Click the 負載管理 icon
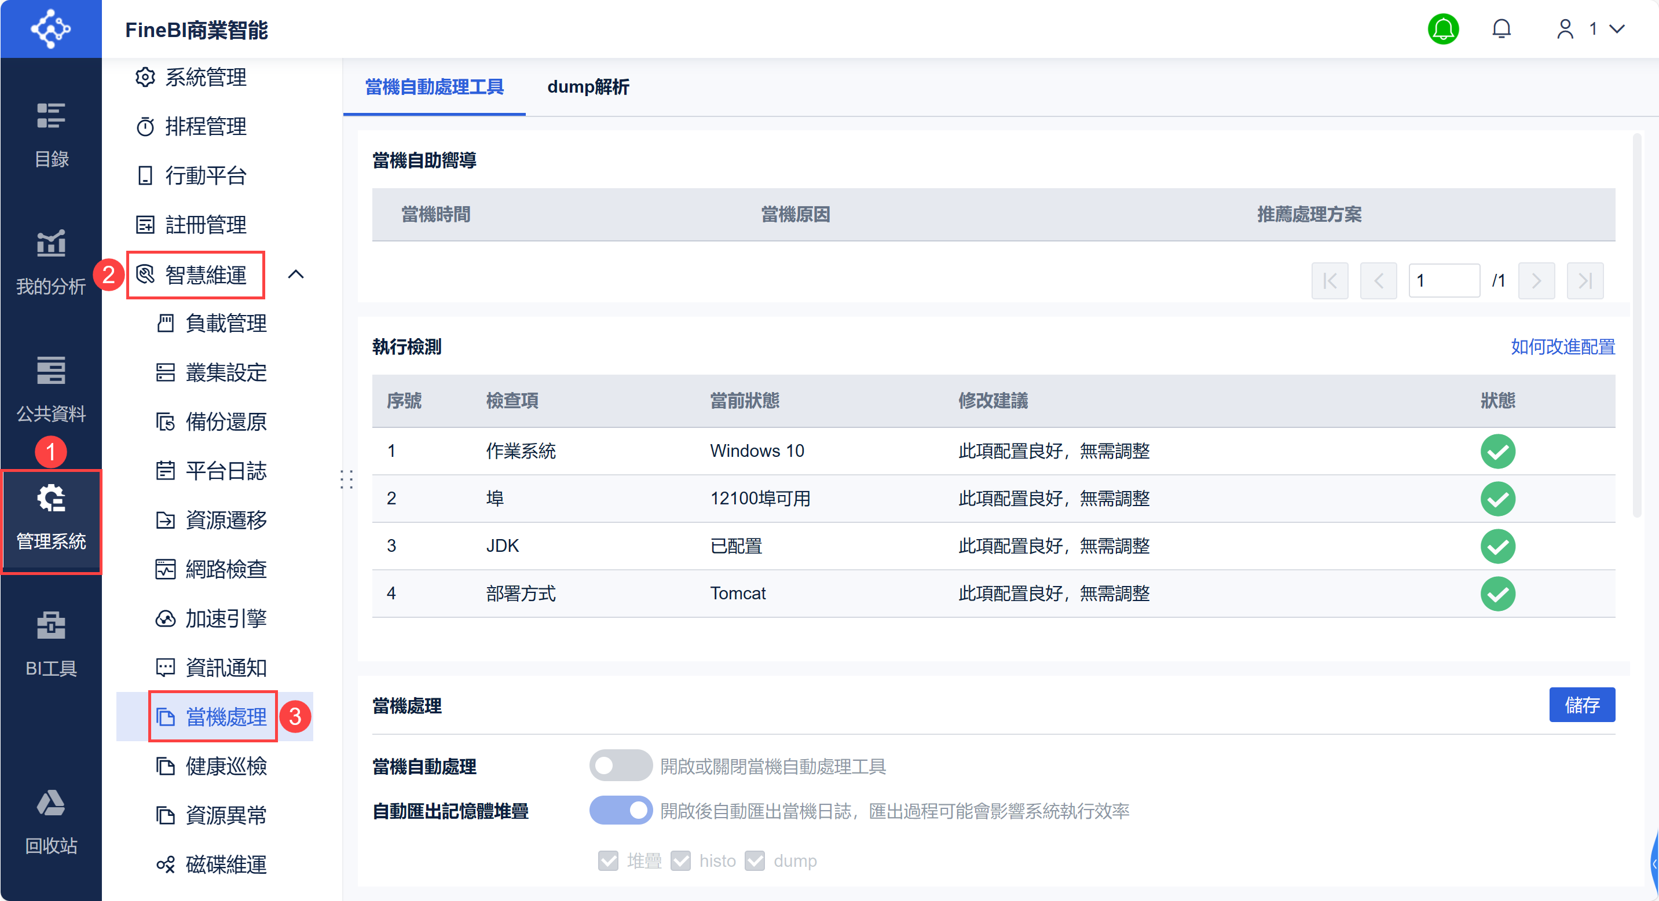This screenshot has width=1659, height=901. click(x=166, y=323)
